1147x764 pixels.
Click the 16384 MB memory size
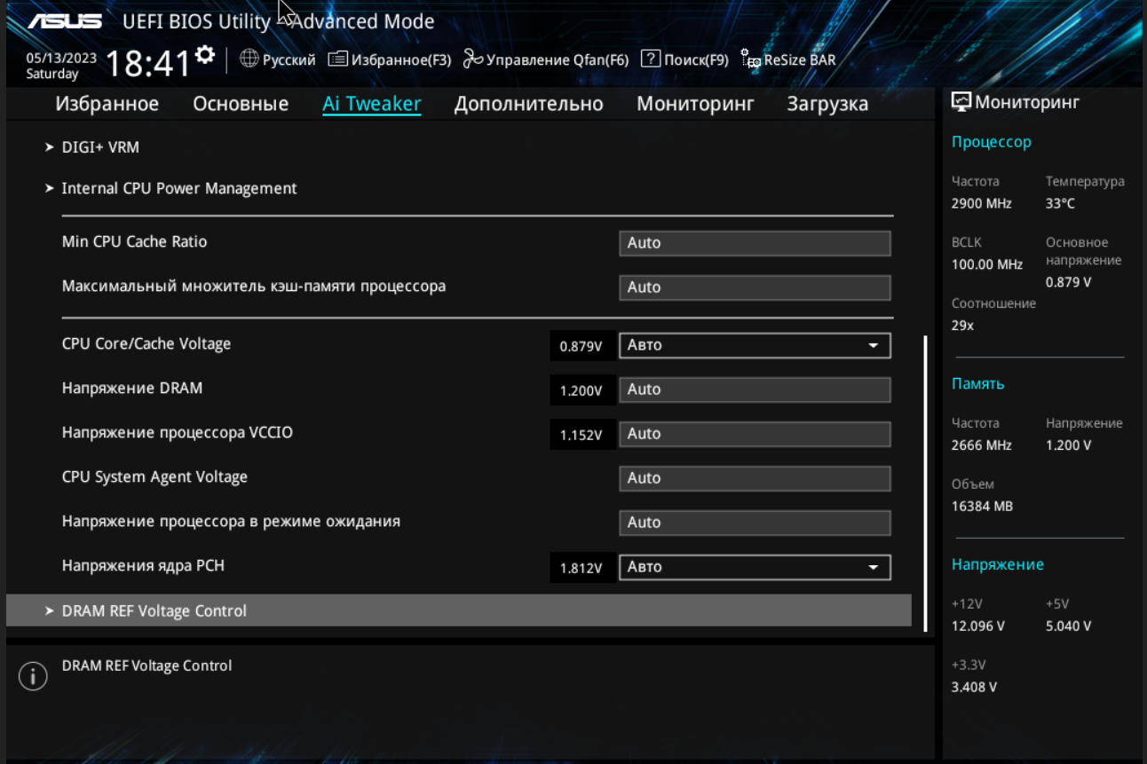tap(982, 507)
